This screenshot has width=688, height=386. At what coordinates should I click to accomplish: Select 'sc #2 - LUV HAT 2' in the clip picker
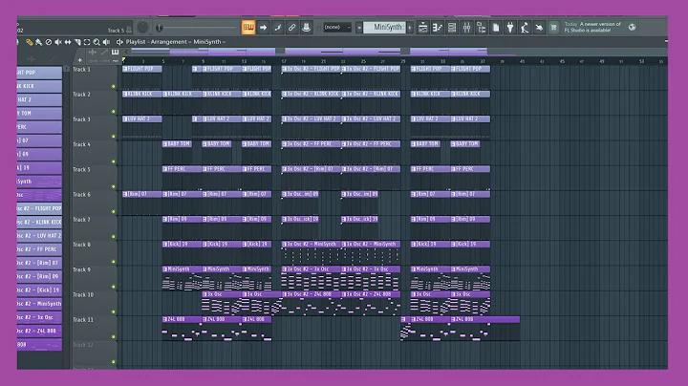39,236
